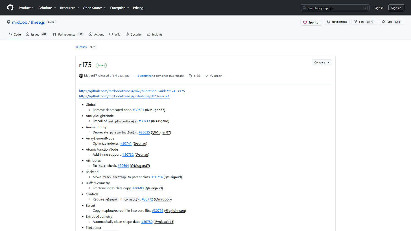Go back to the Releases breadcrumb

[81, 47]
